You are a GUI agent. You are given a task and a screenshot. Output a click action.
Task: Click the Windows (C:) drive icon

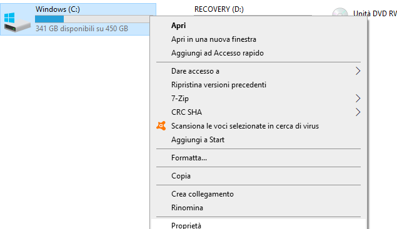click(x=18, y=22)
